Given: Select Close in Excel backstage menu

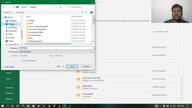Looking at the screenshot, I should (x=8, y=79).
